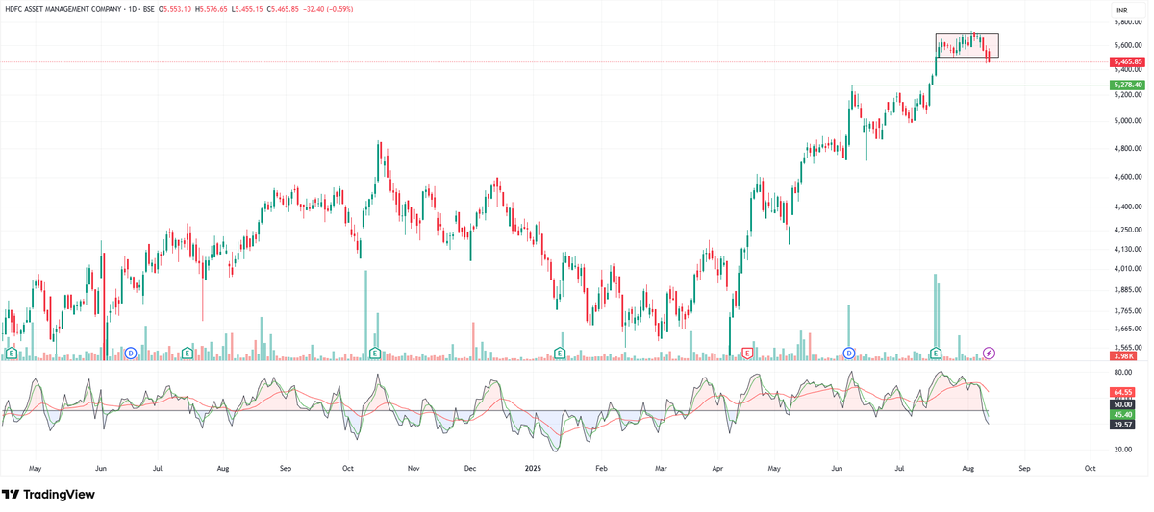Click the 5,000.00 price axis label
The height and width of the screenshot is (512, 1154).
tap(1128, 121)
